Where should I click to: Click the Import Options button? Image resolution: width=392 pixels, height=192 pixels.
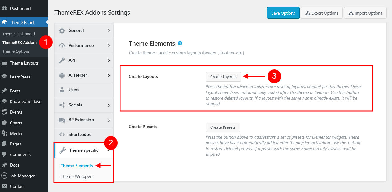tap(365, 13)
